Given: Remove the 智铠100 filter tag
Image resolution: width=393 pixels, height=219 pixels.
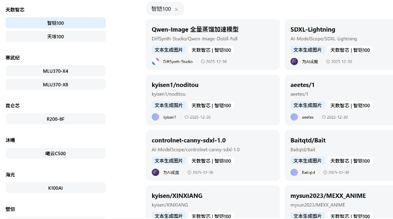Looking at the screenshot, I should pyautogui.click(x=176, y=9).
